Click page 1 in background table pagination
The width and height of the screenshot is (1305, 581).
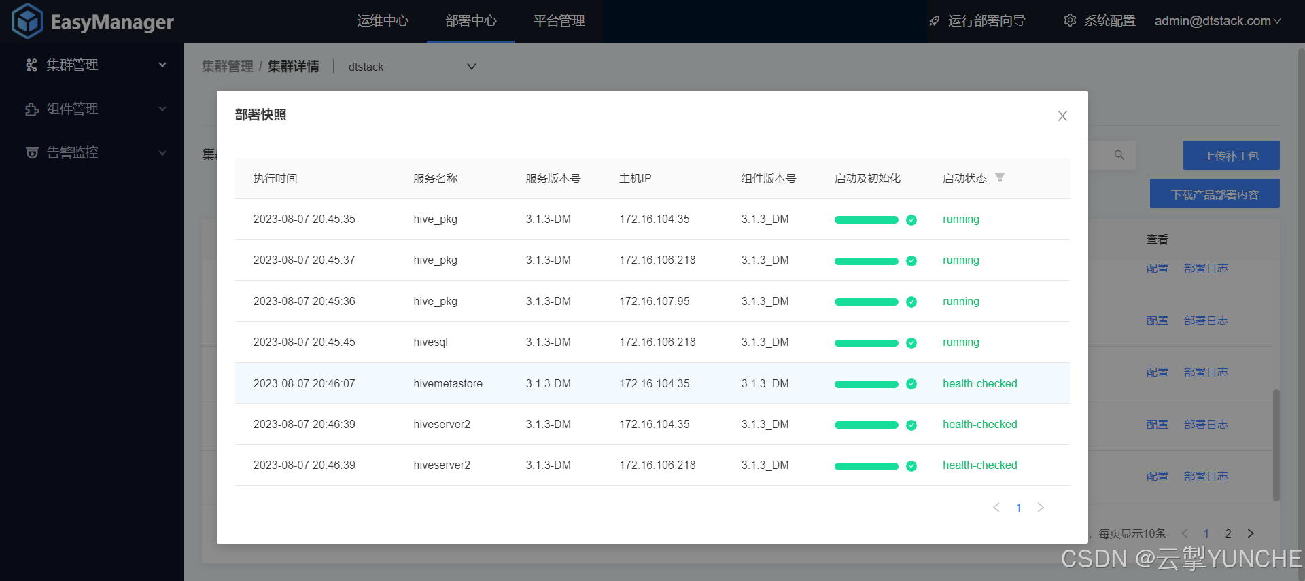point(1206,533)
